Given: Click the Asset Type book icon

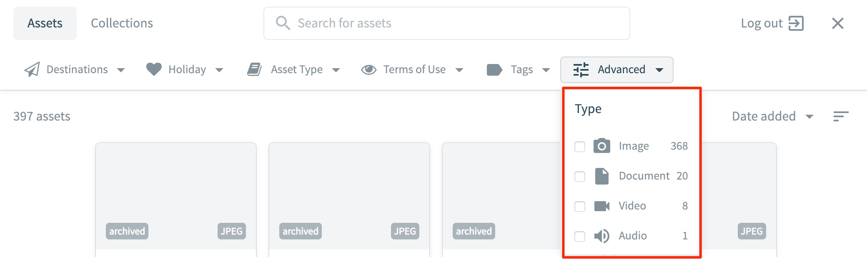Looking at the screenshot, I should point(255,69).
